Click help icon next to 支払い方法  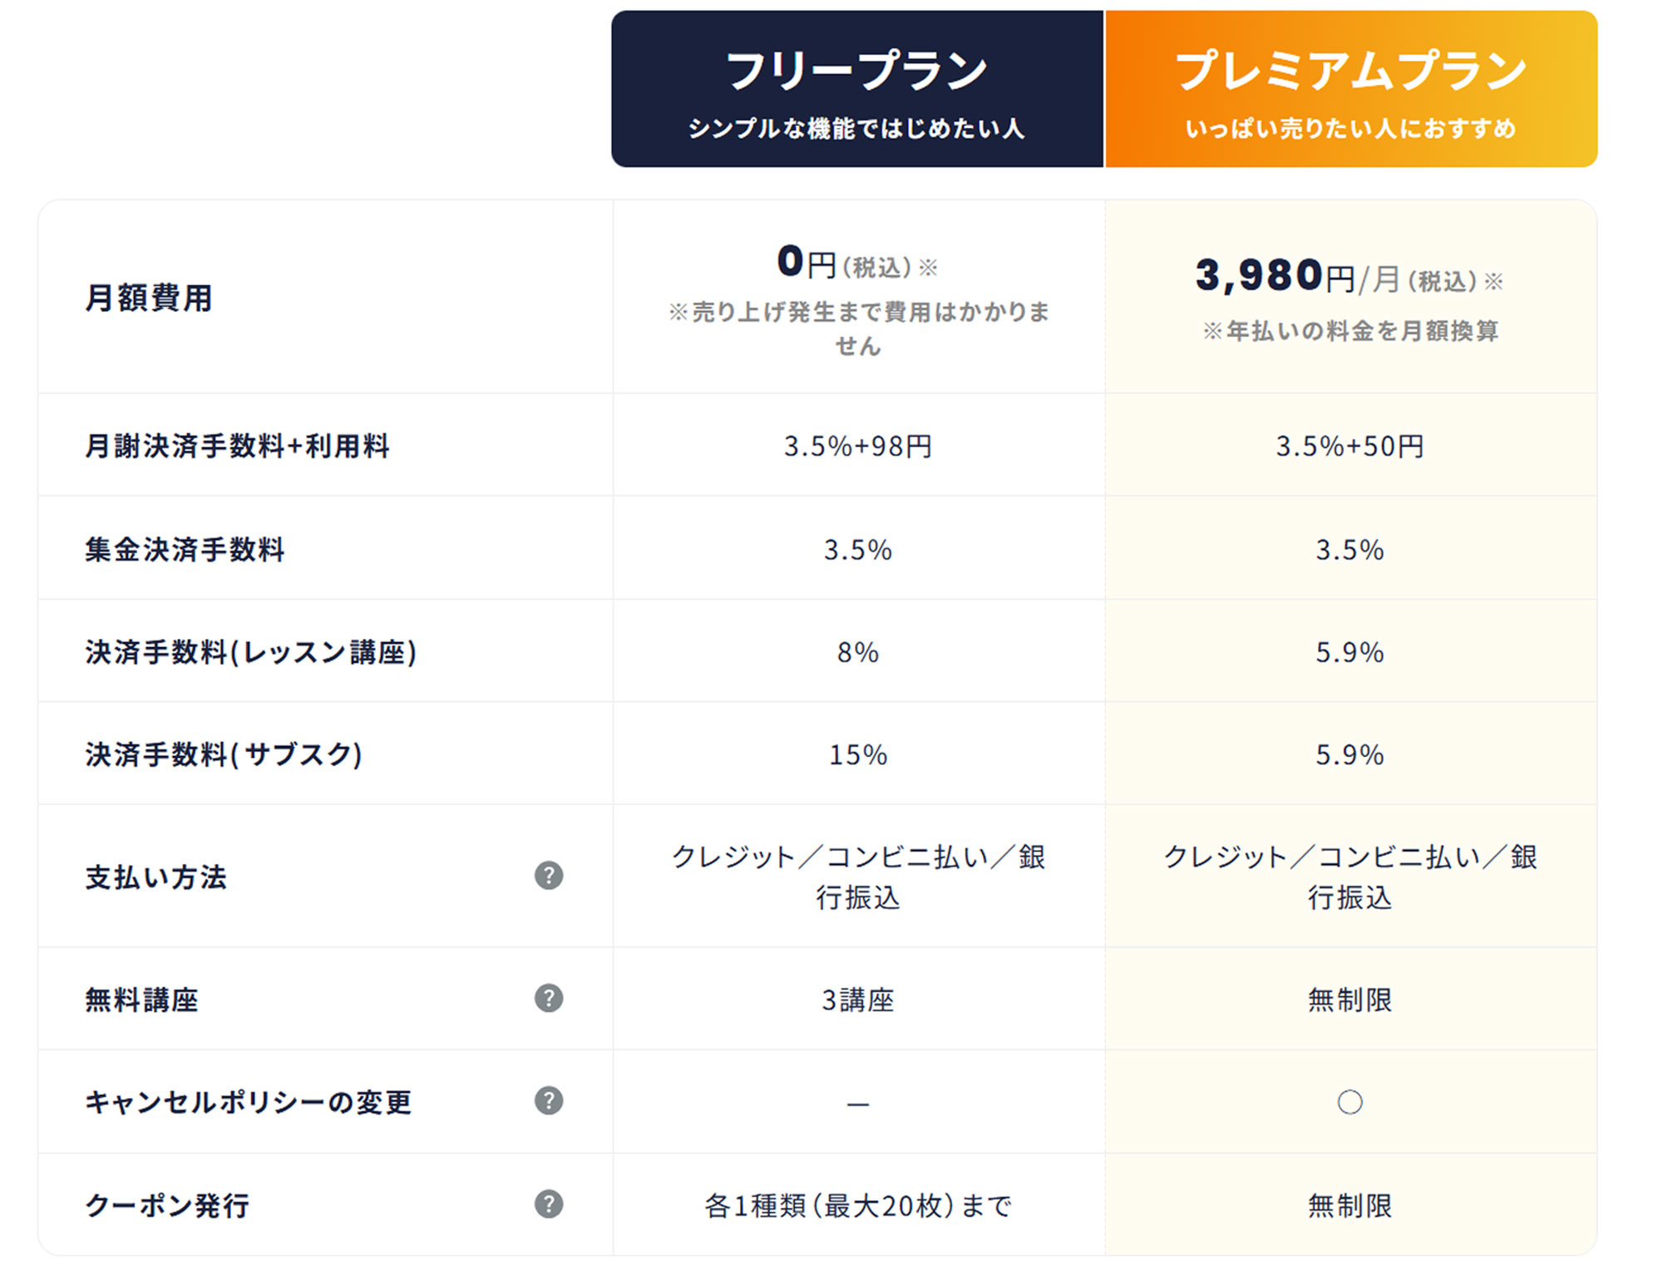[x=549, y=875]
